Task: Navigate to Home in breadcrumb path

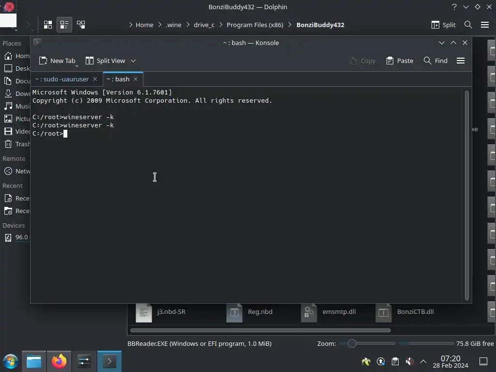Action: [x=144, y=25]
